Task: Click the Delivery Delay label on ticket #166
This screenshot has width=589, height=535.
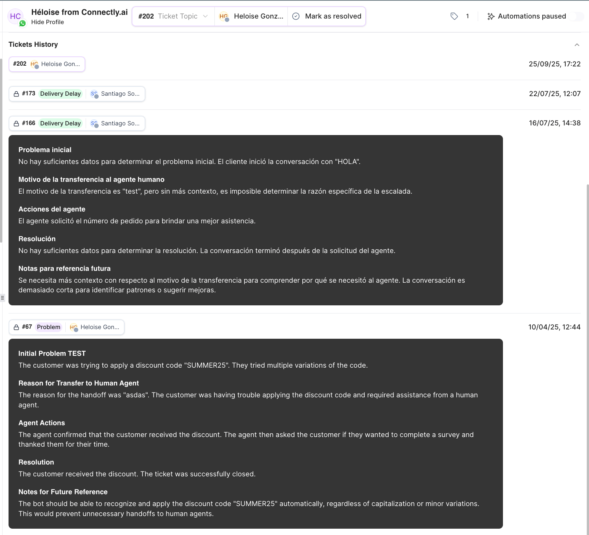Action: pos(60,124)
